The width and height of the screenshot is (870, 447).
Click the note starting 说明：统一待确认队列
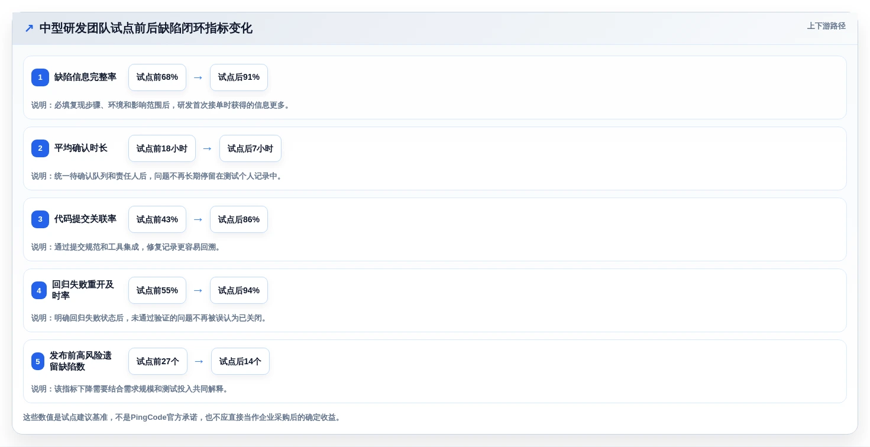(158, 176)
